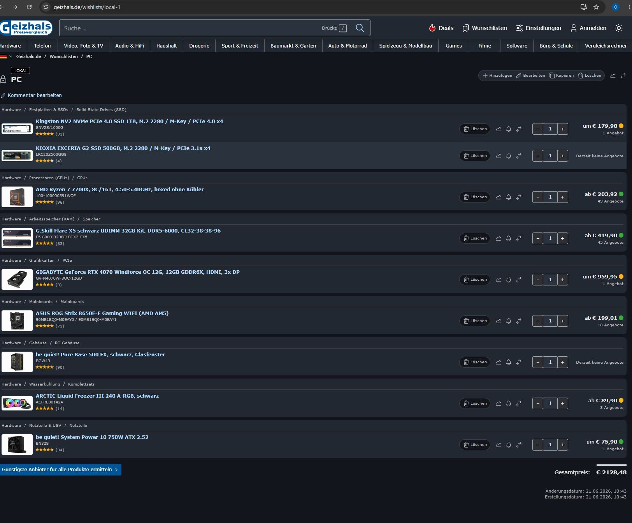Open Games category menu
The image size is (632, 523).
click(x=454, y=46)
